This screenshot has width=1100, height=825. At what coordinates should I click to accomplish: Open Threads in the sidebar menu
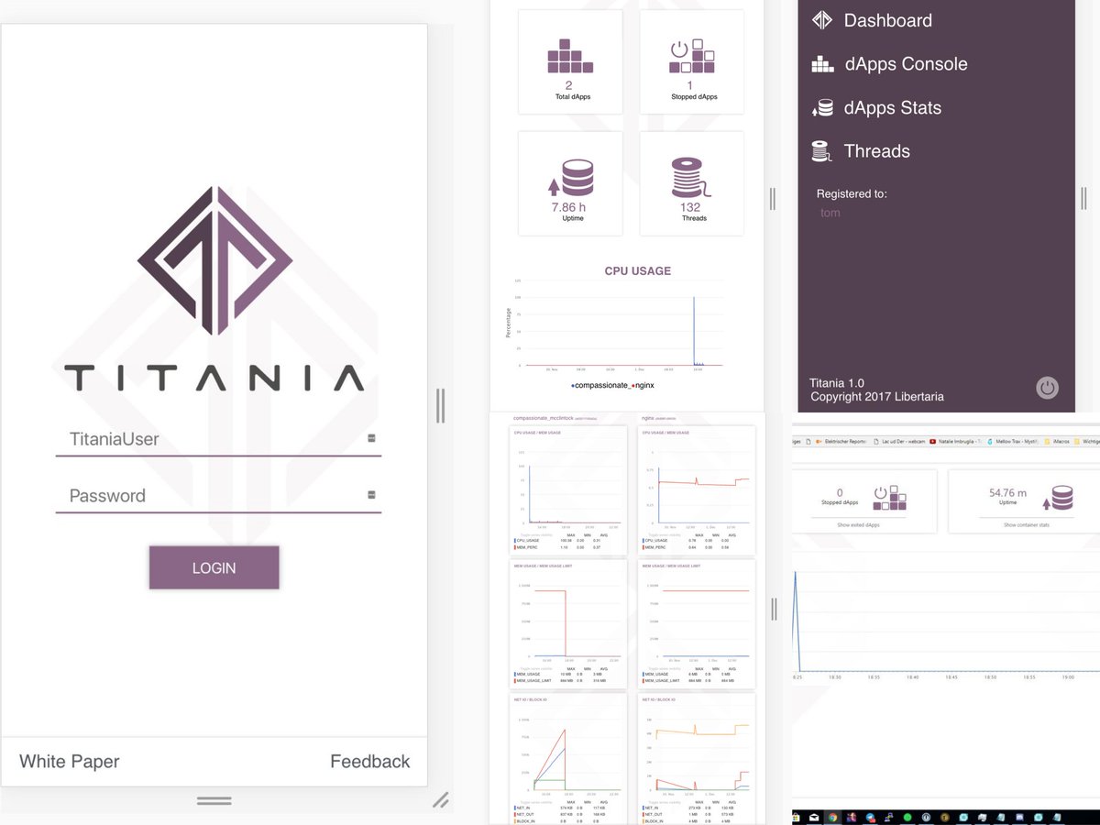point(877,151)
